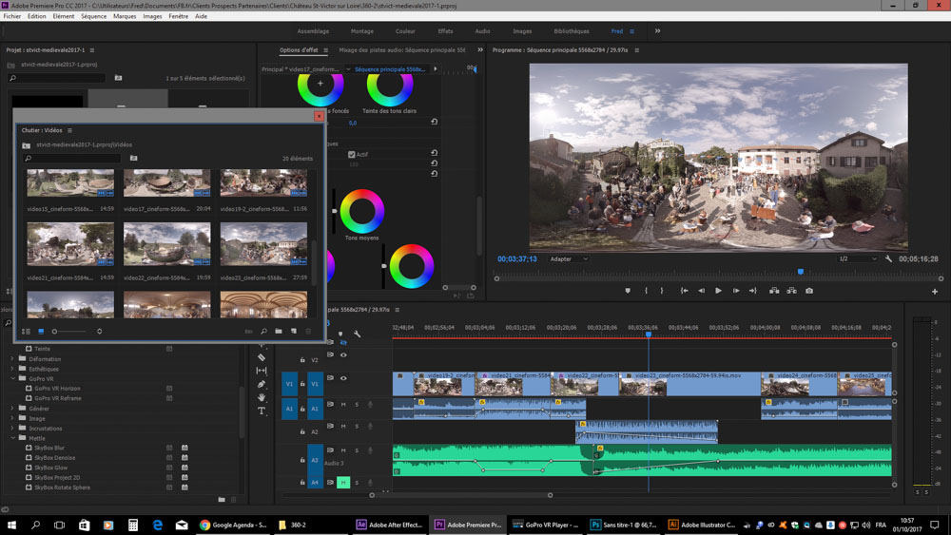Screen dimensions: 951x535
Task: Hide track V1 output with the eye icon
Action: [343, 378]
